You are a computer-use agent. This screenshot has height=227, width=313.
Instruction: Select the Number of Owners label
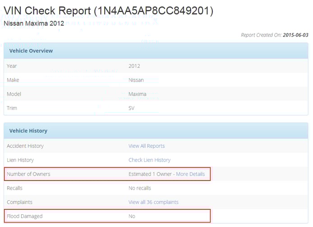click(x=28, y=174)
